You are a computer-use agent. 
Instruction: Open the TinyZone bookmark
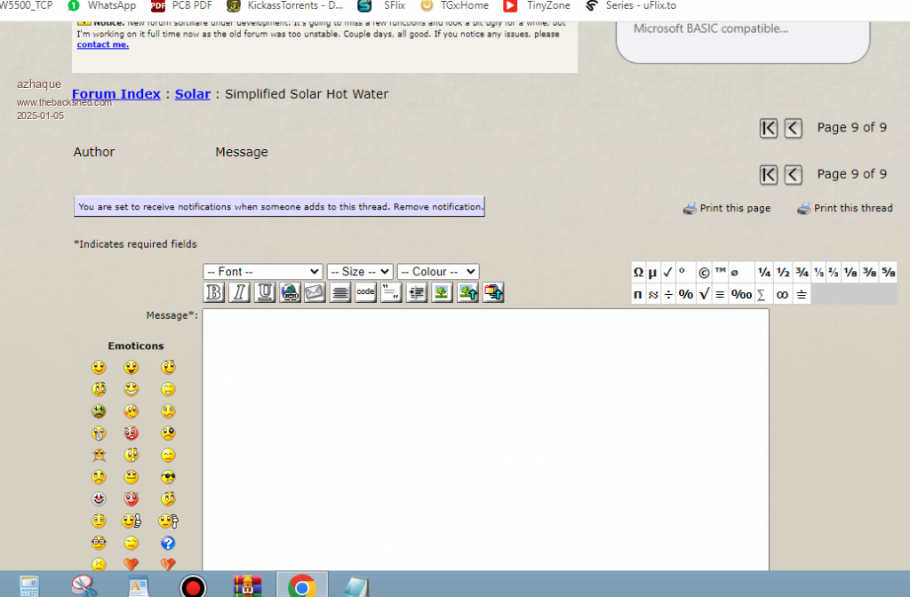pyautogui.click(x=539, y=5)
